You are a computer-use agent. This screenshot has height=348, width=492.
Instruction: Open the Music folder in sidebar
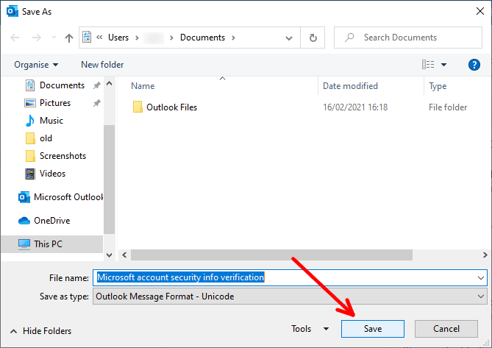(x=51, y=121)
